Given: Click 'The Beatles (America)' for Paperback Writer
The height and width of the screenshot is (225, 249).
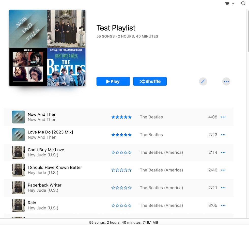Looking at the screenshot, I should (161, 188).
